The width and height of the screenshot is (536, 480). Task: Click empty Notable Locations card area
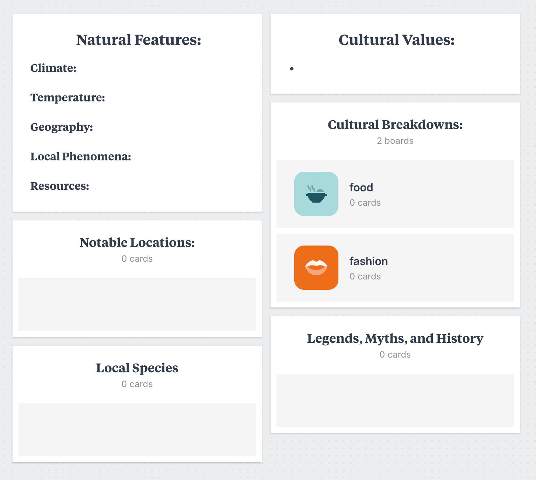137,305
